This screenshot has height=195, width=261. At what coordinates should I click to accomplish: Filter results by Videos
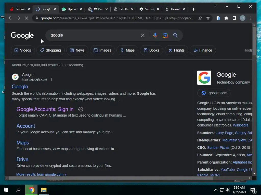[x=23, y=50]
